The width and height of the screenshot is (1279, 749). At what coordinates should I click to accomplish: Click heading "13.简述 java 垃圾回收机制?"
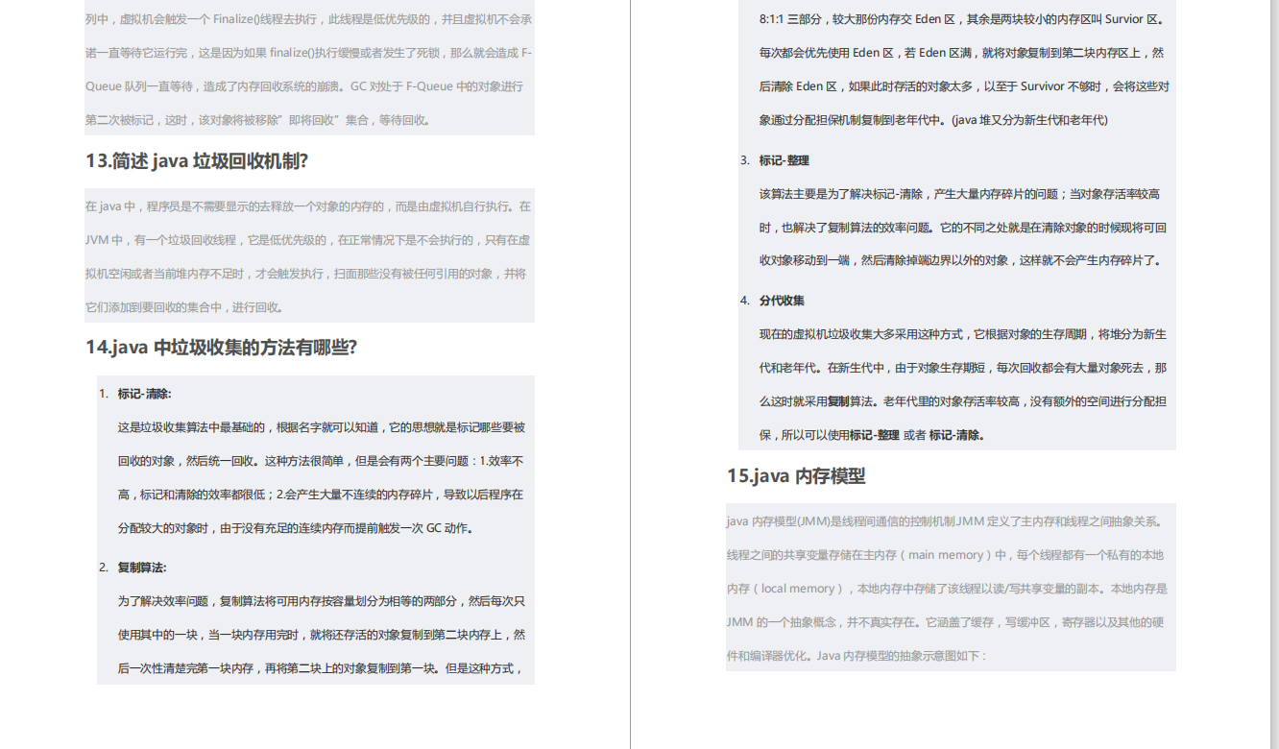tap(197, 161)
